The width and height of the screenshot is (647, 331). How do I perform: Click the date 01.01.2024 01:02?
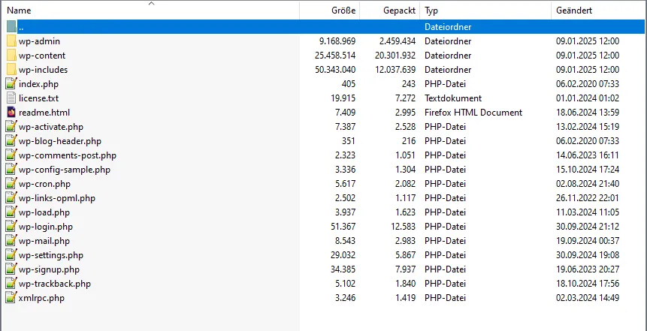(x=588, y=98)
